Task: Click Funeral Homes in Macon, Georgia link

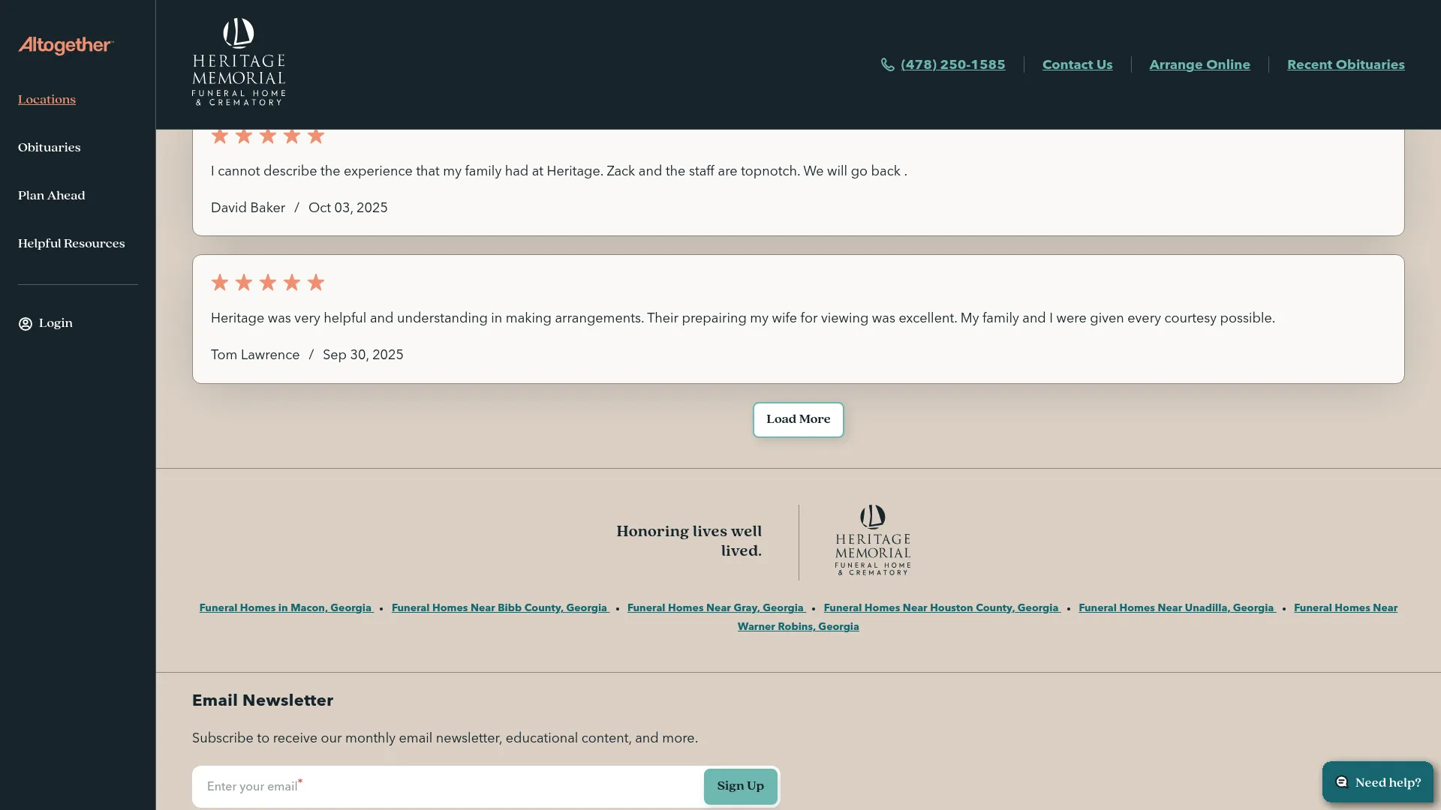Action: 285,607
